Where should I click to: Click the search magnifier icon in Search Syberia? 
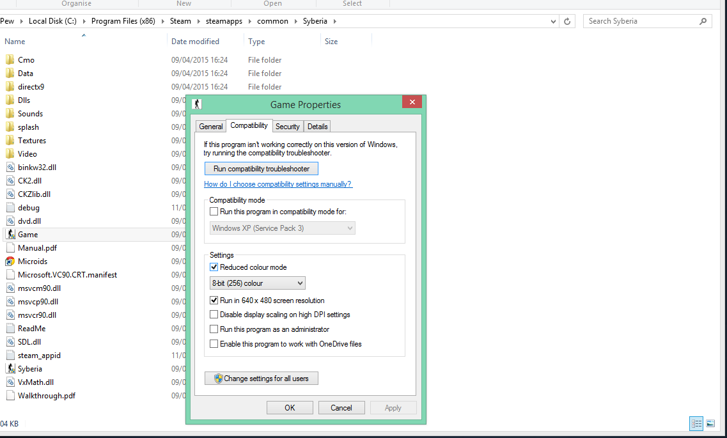point(703,21)
